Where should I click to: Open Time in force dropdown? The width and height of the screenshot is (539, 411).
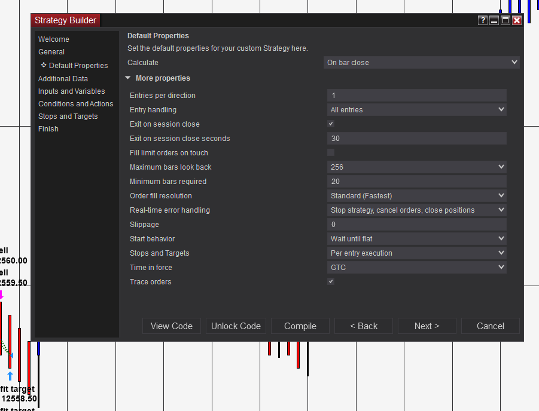[416, 268]
